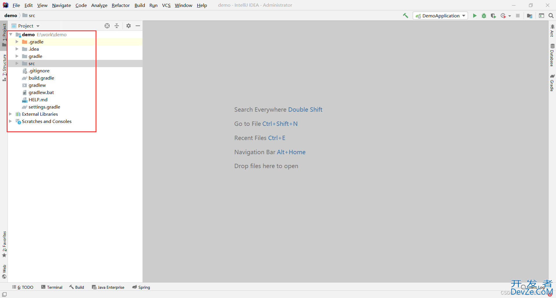Click the Run Anything toolbar icon
The width and height of the screenshot is (556, 298).
tap(542, 16)
